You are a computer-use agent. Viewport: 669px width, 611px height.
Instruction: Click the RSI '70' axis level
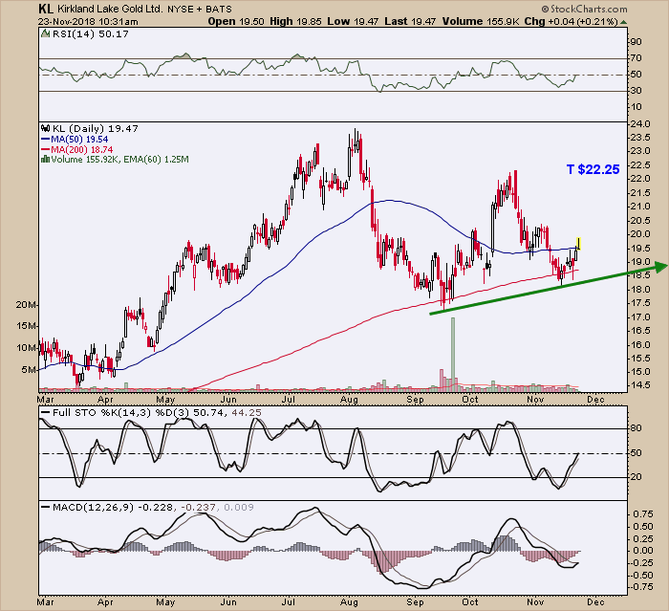[x=637, y=58]
